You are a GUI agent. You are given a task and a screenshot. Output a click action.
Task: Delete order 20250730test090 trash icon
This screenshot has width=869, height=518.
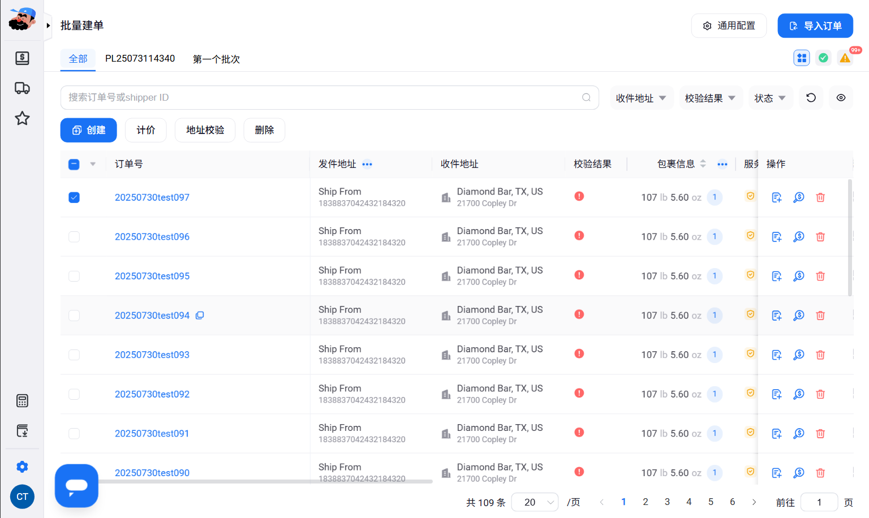click(x=820, y=473)
